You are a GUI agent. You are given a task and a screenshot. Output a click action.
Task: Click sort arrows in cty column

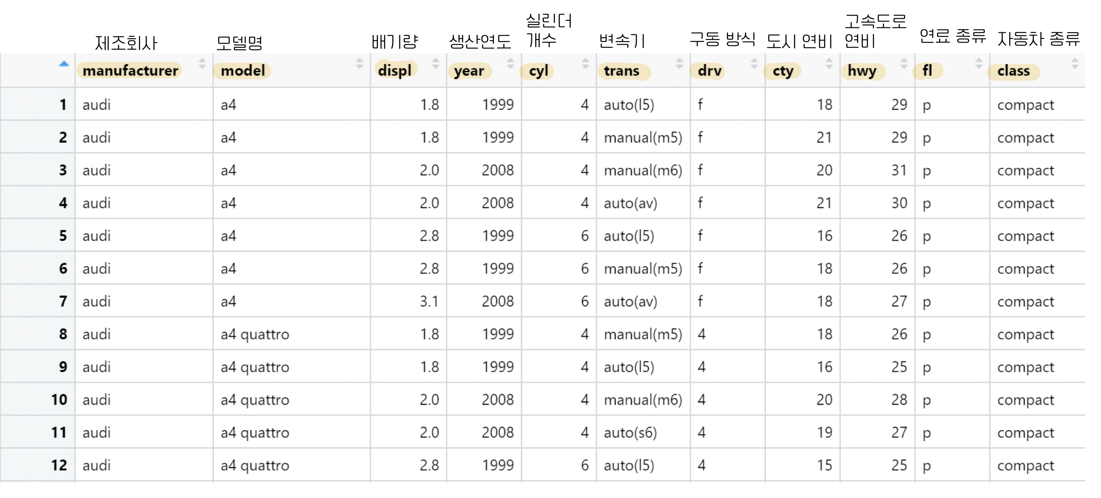coord(829,64)
